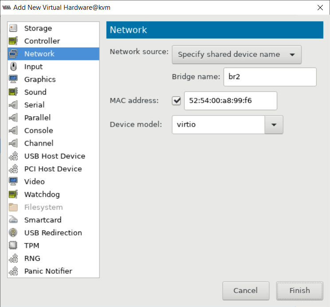The width and height of the screenshot is (330, 307).
Task: Click the Storage disk icon
Action: 13,28
